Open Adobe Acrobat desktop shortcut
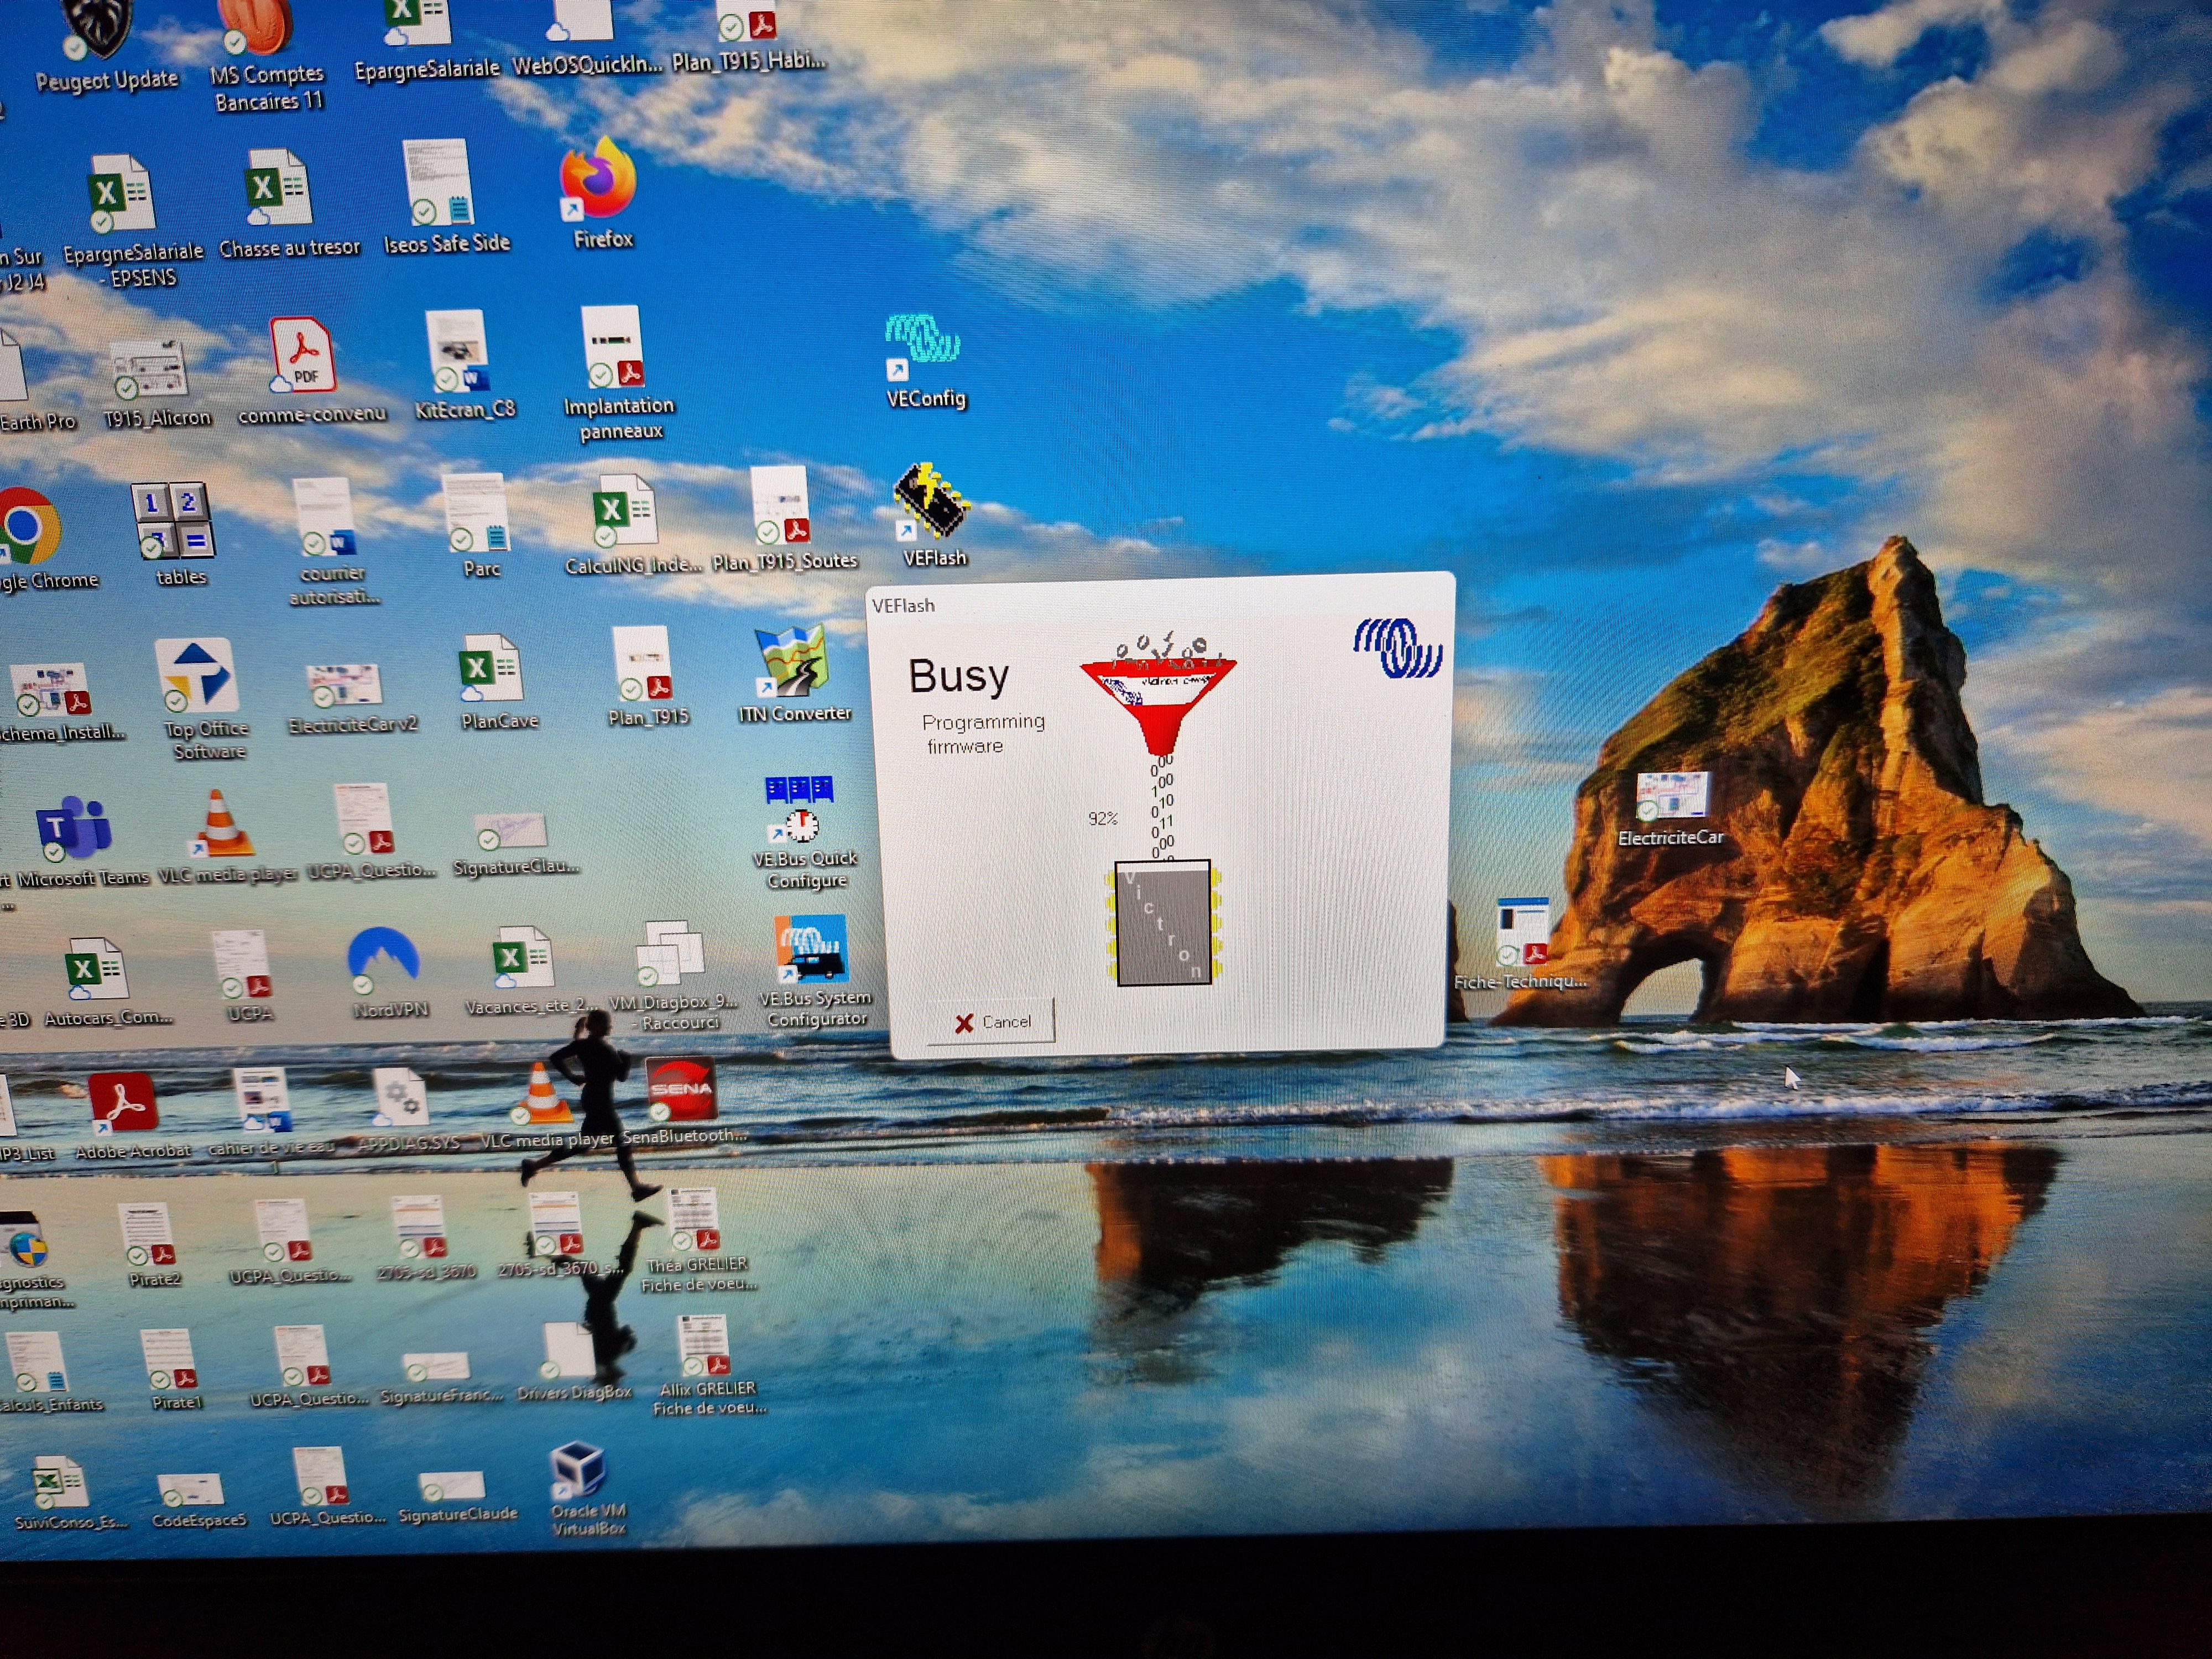The image size is (2212, 1659). pos(123,1103)
